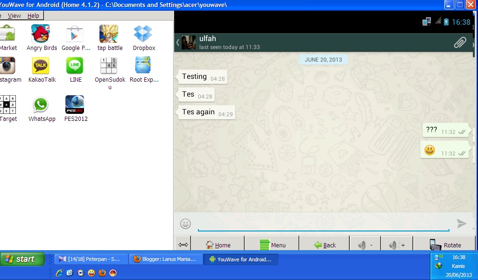This screenshot has height=280, width=478.
Task: Open the Angry Birds app icon
Action: point(41,34)
